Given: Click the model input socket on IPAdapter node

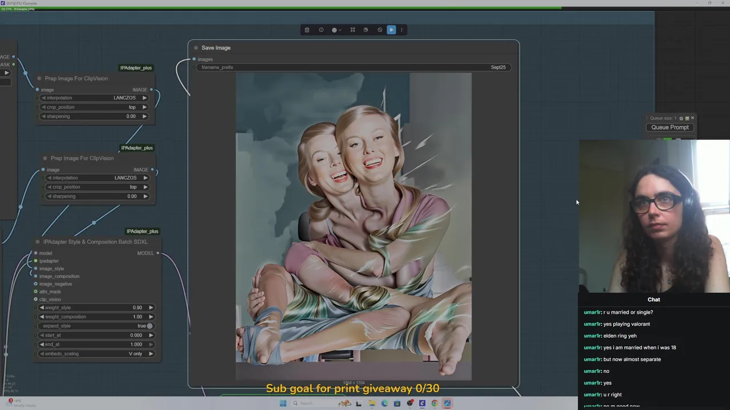Looking at the screenshot, I should (35, 253).
